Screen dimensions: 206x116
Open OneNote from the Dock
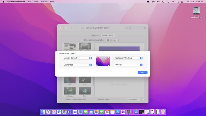[123, 112]
